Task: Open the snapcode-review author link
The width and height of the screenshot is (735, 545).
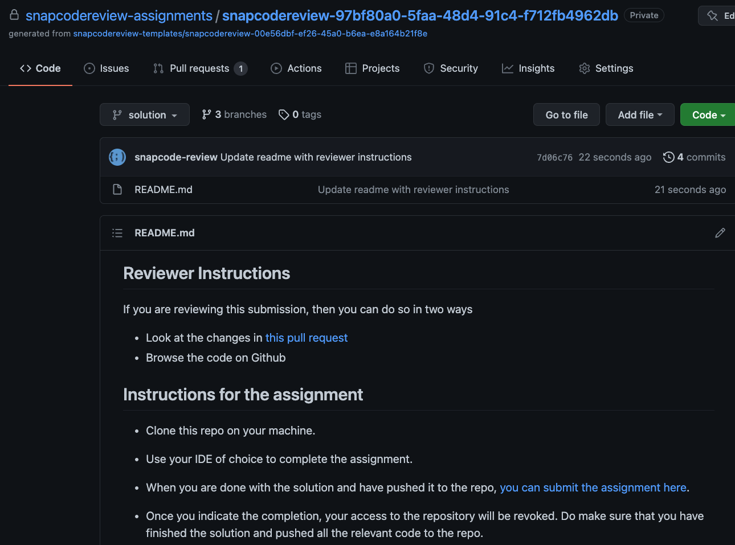Action: [x=176, y=157]
